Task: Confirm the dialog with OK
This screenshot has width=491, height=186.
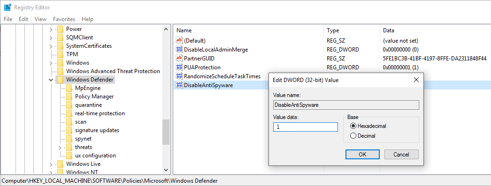Action: [362, 154]
